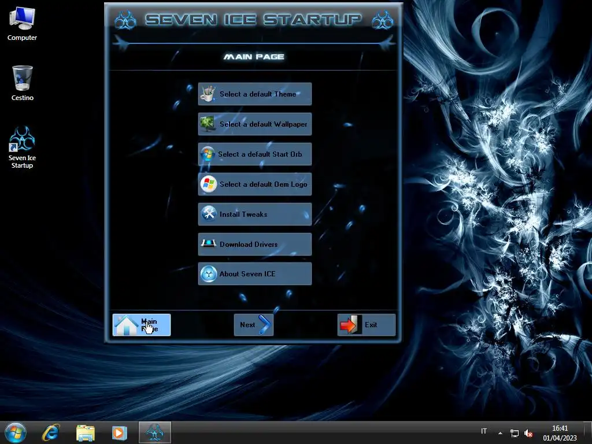The width and height of the screenshot is (592, 444).
Task: Choose Select a default Start Orb
Action: click(x=255, y=154)
